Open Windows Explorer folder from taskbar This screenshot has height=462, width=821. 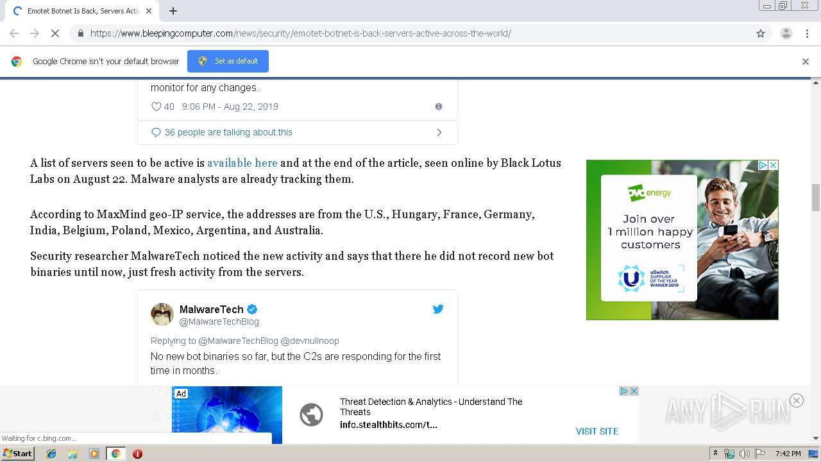(x=72, y=454)
